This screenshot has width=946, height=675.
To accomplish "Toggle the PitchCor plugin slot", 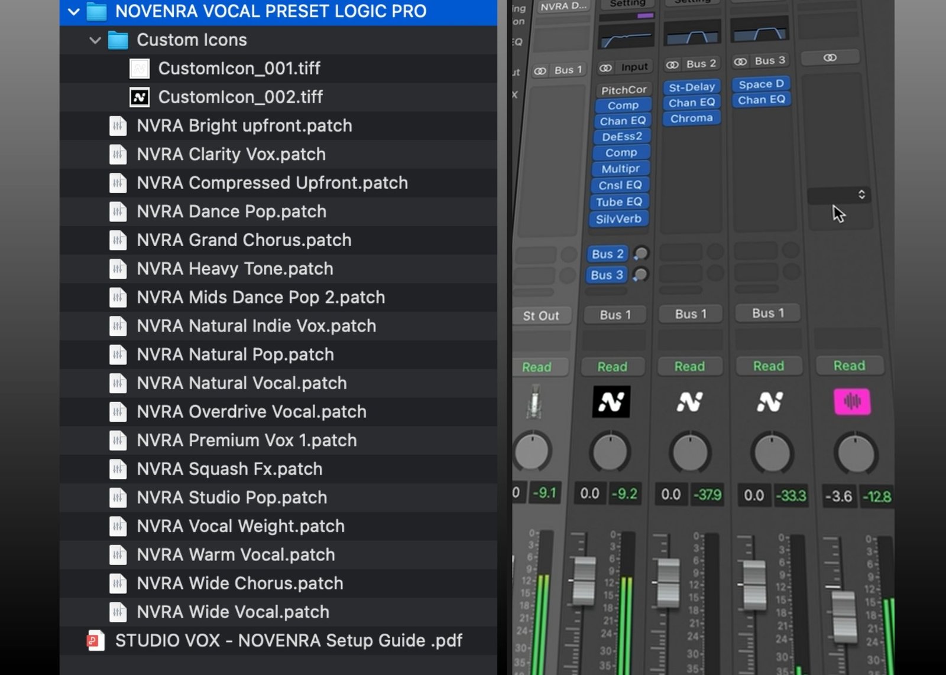I will [623, 90].
